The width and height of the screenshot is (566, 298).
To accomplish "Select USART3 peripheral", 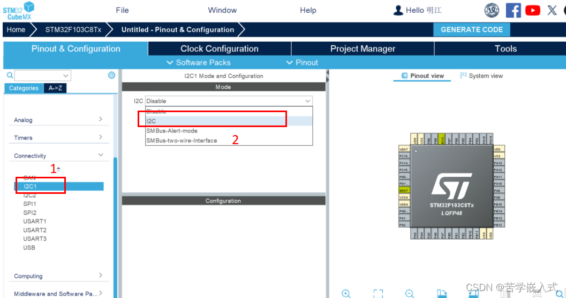I will pos(35,239).
